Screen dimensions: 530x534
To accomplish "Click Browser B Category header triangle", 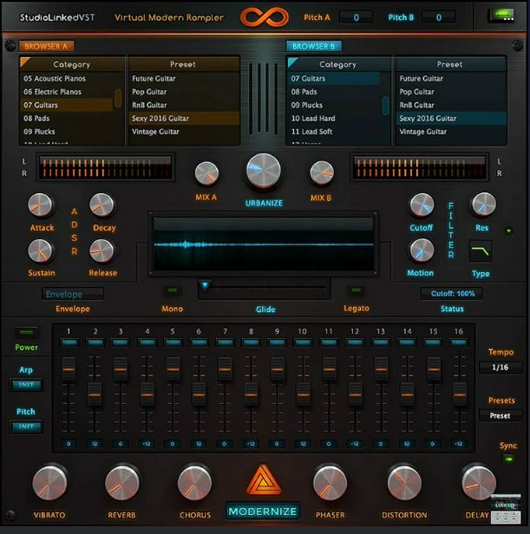I will tap(292, 62).
